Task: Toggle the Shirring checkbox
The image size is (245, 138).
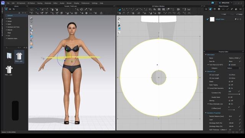Action: [229, 100]
